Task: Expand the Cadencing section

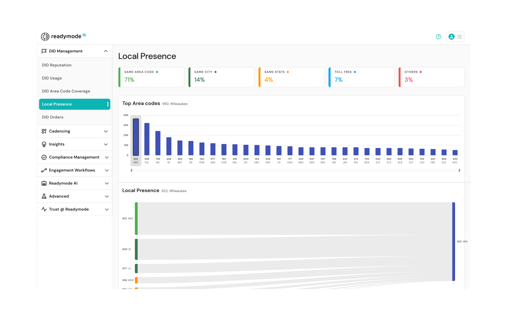Action: 105,131
